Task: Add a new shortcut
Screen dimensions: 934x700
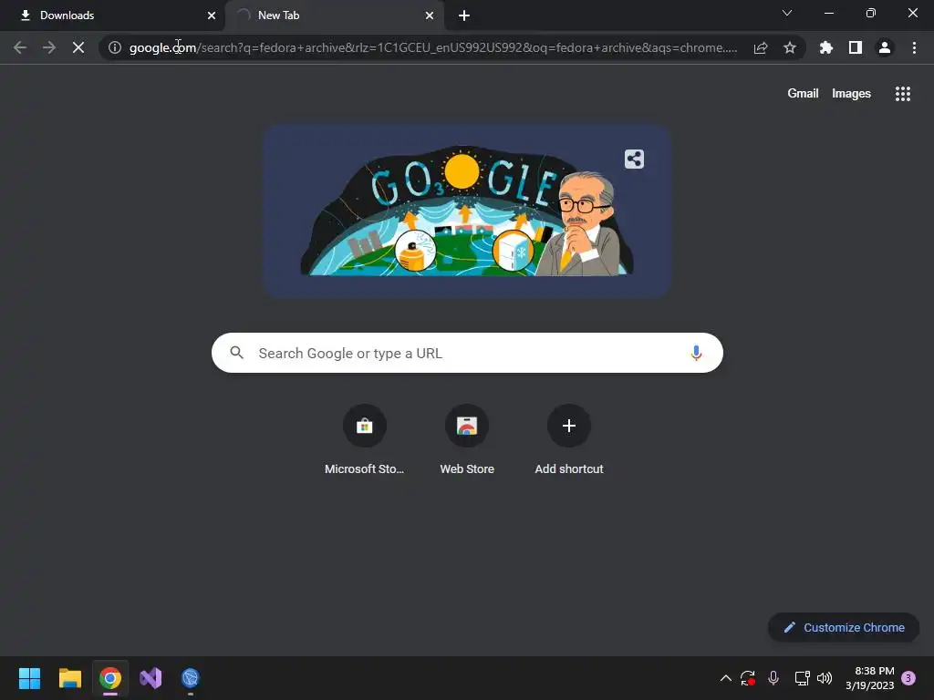Action: [569, 440]
